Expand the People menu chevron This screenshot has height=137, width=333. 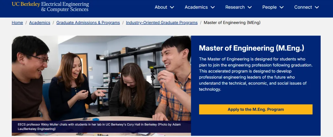(x=282, y=7)
